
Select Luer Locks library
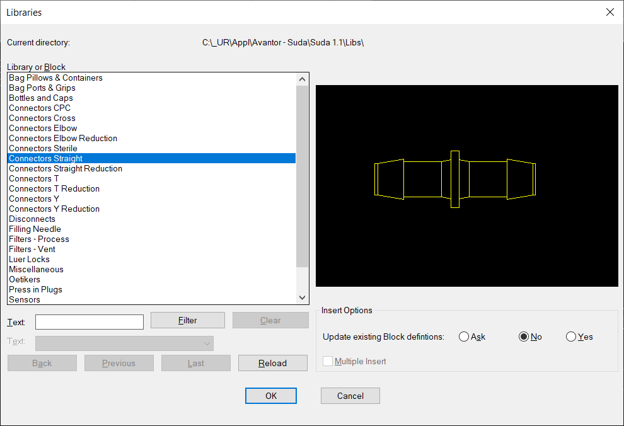152,260
